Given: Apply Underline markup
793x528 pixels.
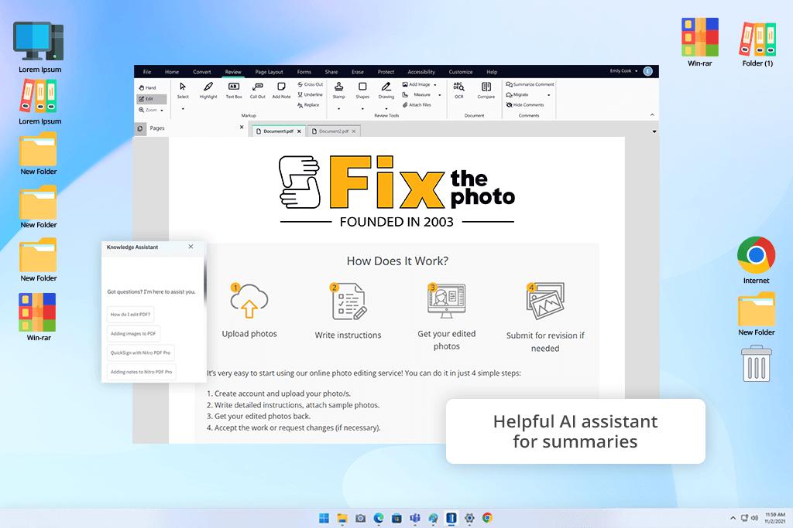Looking at the screenshot, I should (x=311, y=94).
